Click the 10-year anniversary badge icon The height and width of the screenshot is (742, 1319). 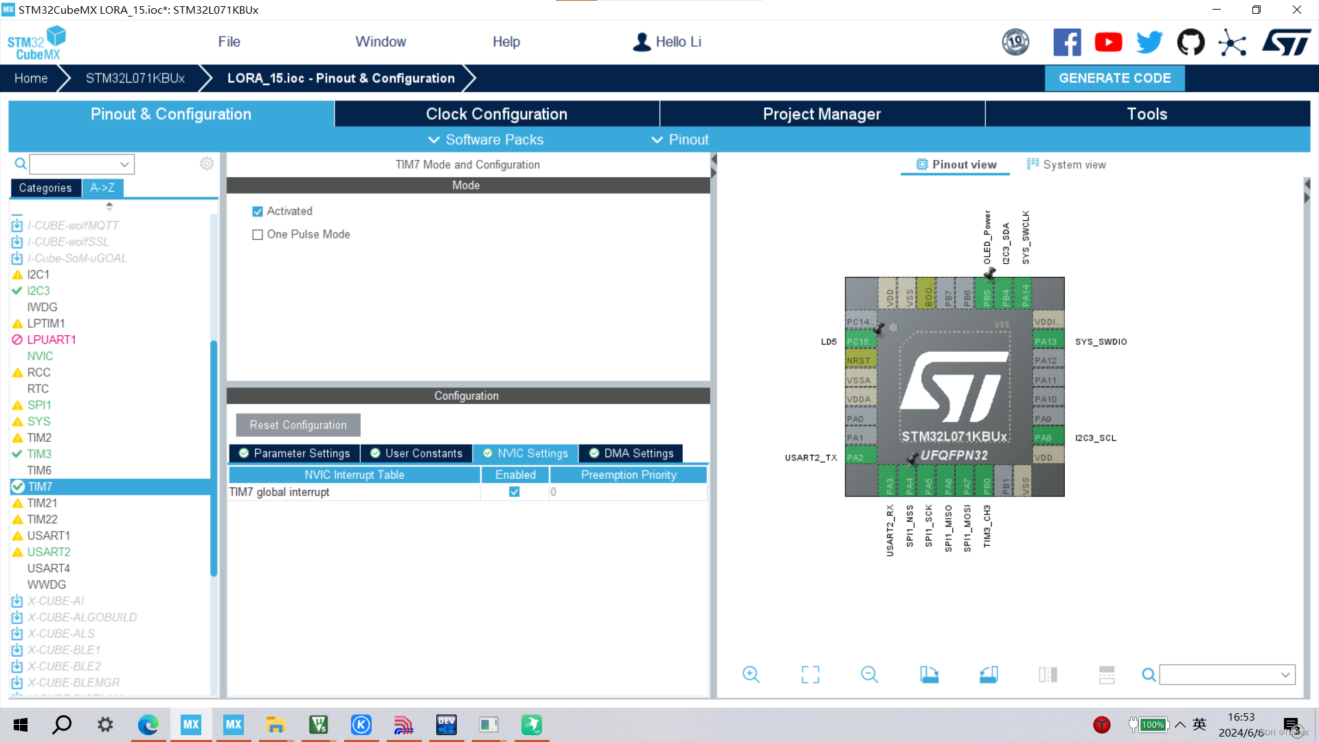tap(1015, 43)
